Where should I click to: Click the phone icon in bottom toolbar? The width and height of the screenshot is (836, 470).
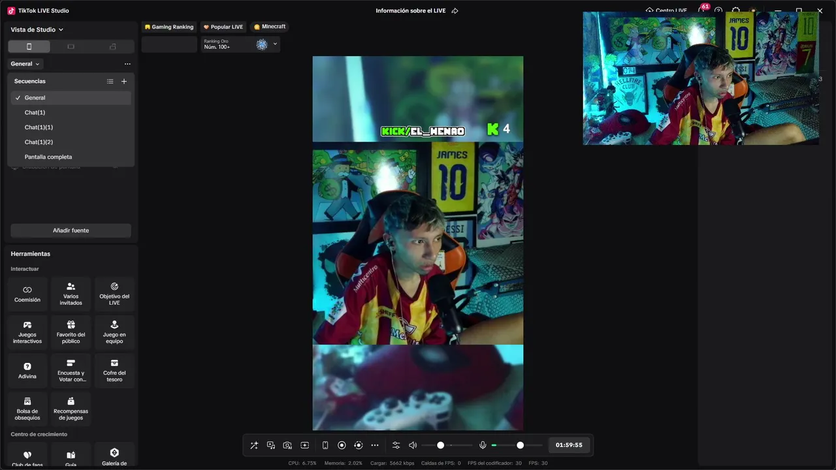pyautogui.click(x=325, y=445)
